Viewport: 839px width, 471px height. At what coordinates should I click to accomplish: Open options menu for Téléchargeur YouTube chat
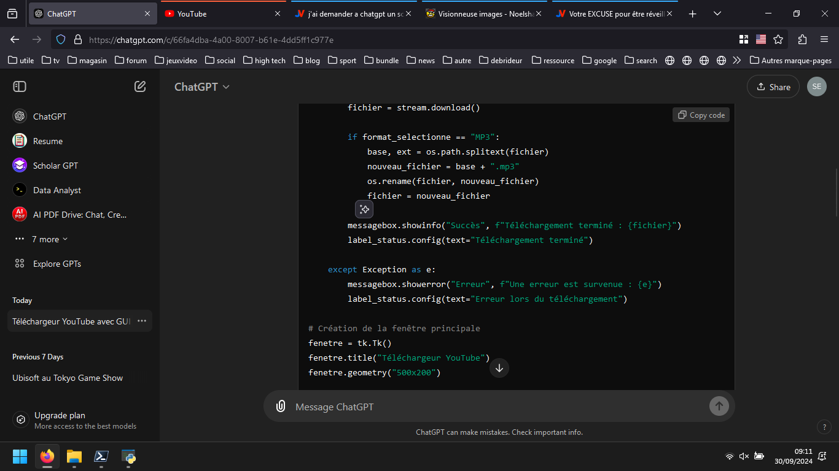(142, 321)
